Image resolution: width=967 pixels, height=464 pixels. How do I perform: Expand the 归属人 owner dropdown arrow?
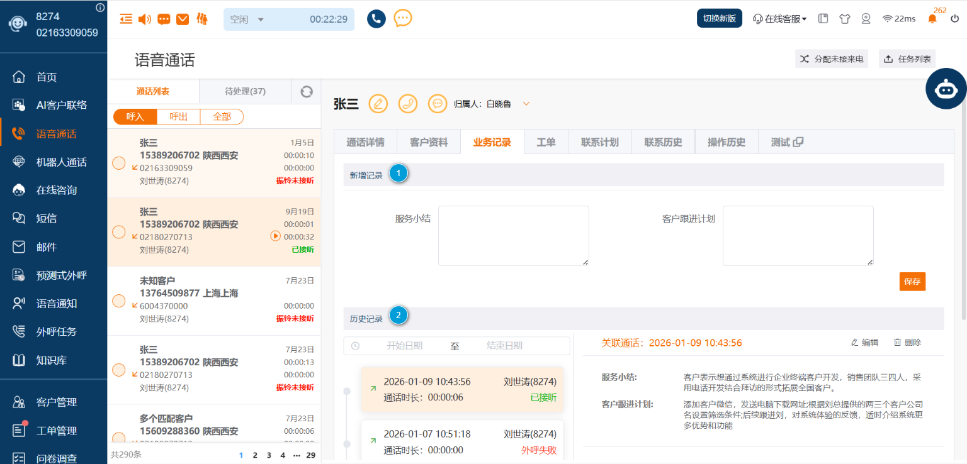pyautogui.click(x=526, y=104)
